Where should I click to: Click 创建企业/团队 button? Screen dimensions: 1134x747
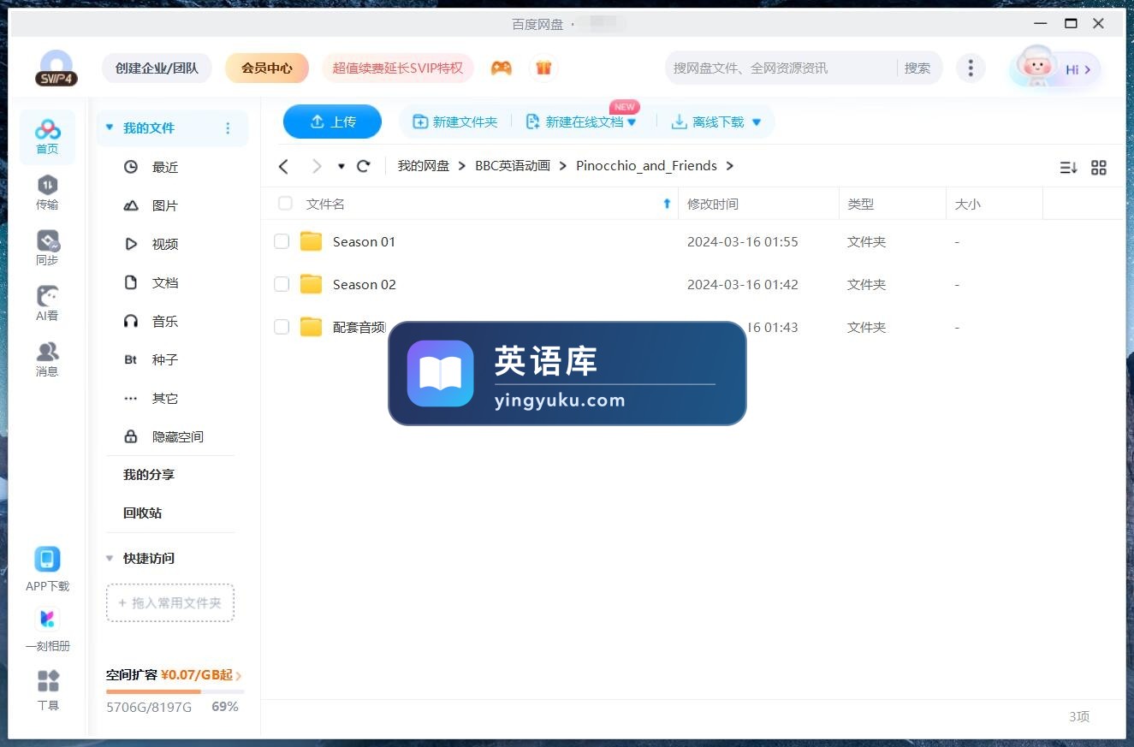pyautogui.click(x=157, y=68)
